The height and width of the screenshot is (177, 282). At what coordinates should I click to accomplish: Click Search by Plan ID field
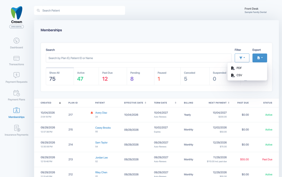point(139,58)
